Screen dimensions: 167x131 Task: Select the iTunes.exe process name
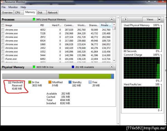11,59
